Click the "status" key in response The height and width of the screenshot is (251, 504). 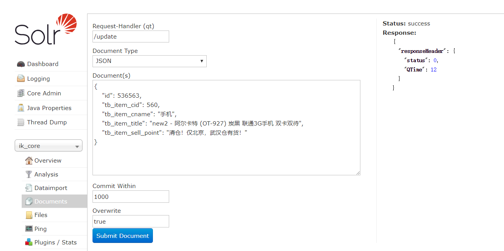click(x=416, y=60)
